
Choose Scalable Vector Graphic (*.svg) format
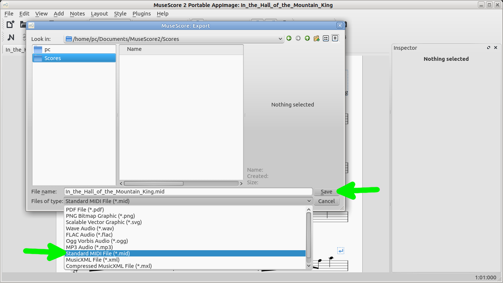[185, 222]
